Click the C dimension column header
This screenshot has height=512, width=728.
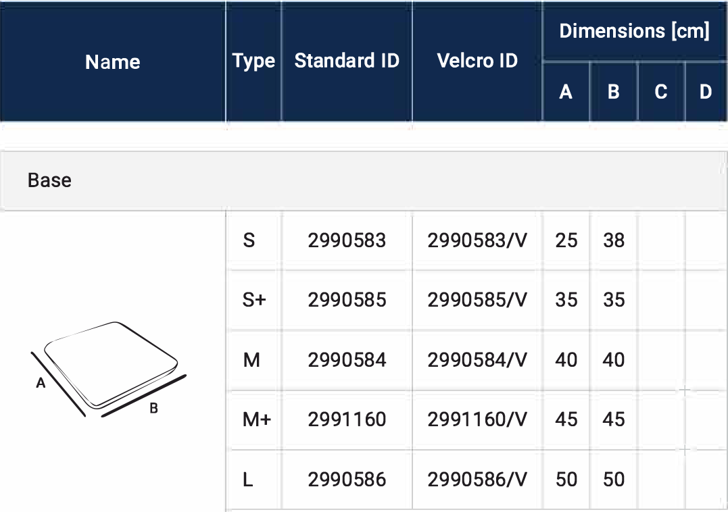661,92
